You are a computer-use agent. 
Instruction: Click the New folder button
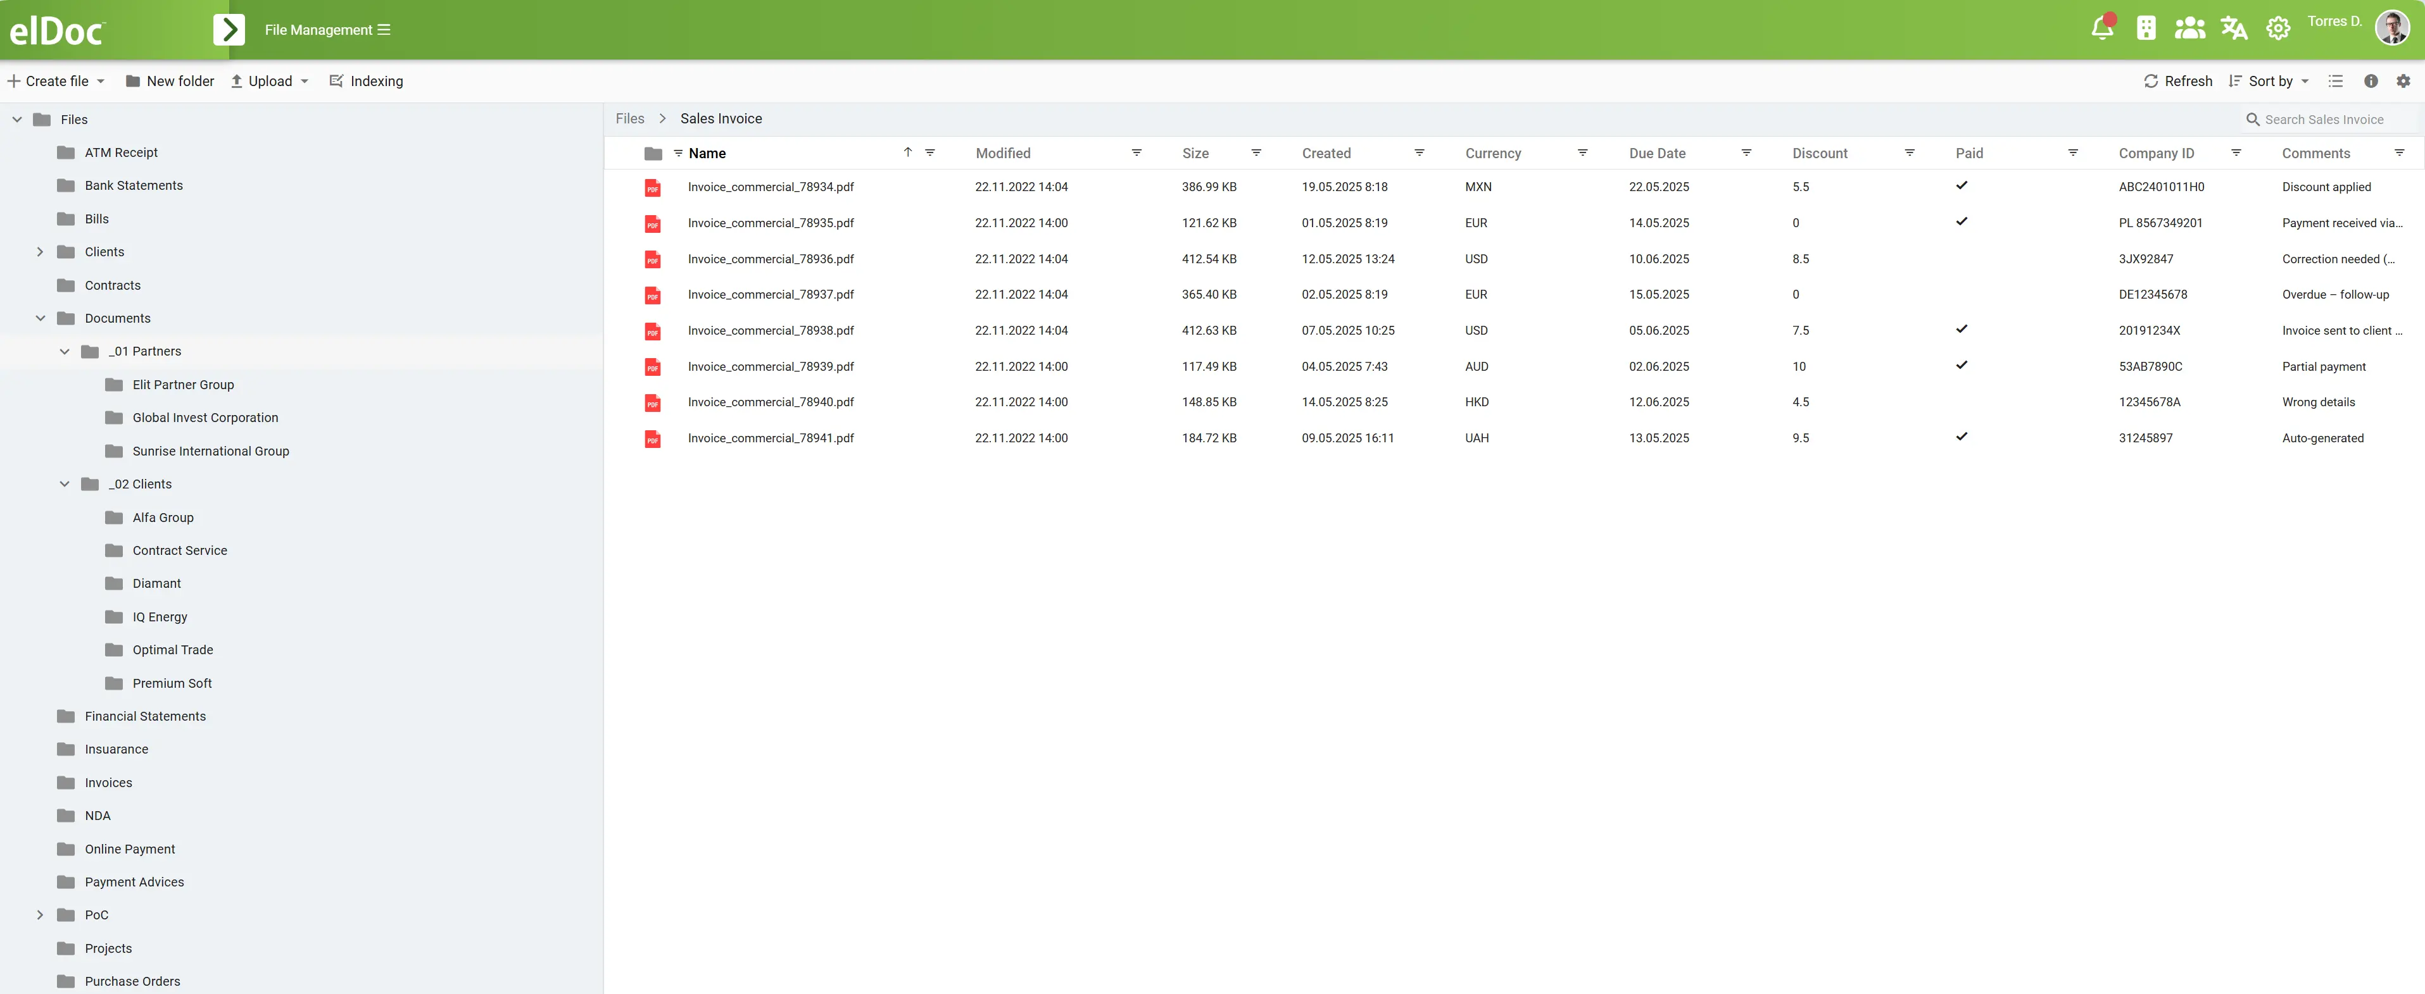pyautogui.click(x=170, y=81)
